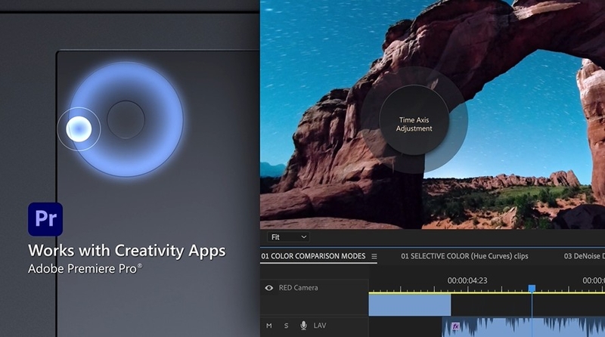Click the Works with Creativity Apps heading

(x=127, y=251)
